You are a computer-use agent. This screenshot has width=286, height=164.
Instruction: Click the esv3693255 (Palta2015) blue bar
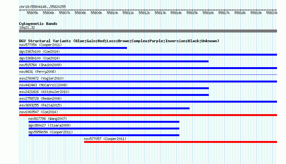click(104, 108)
